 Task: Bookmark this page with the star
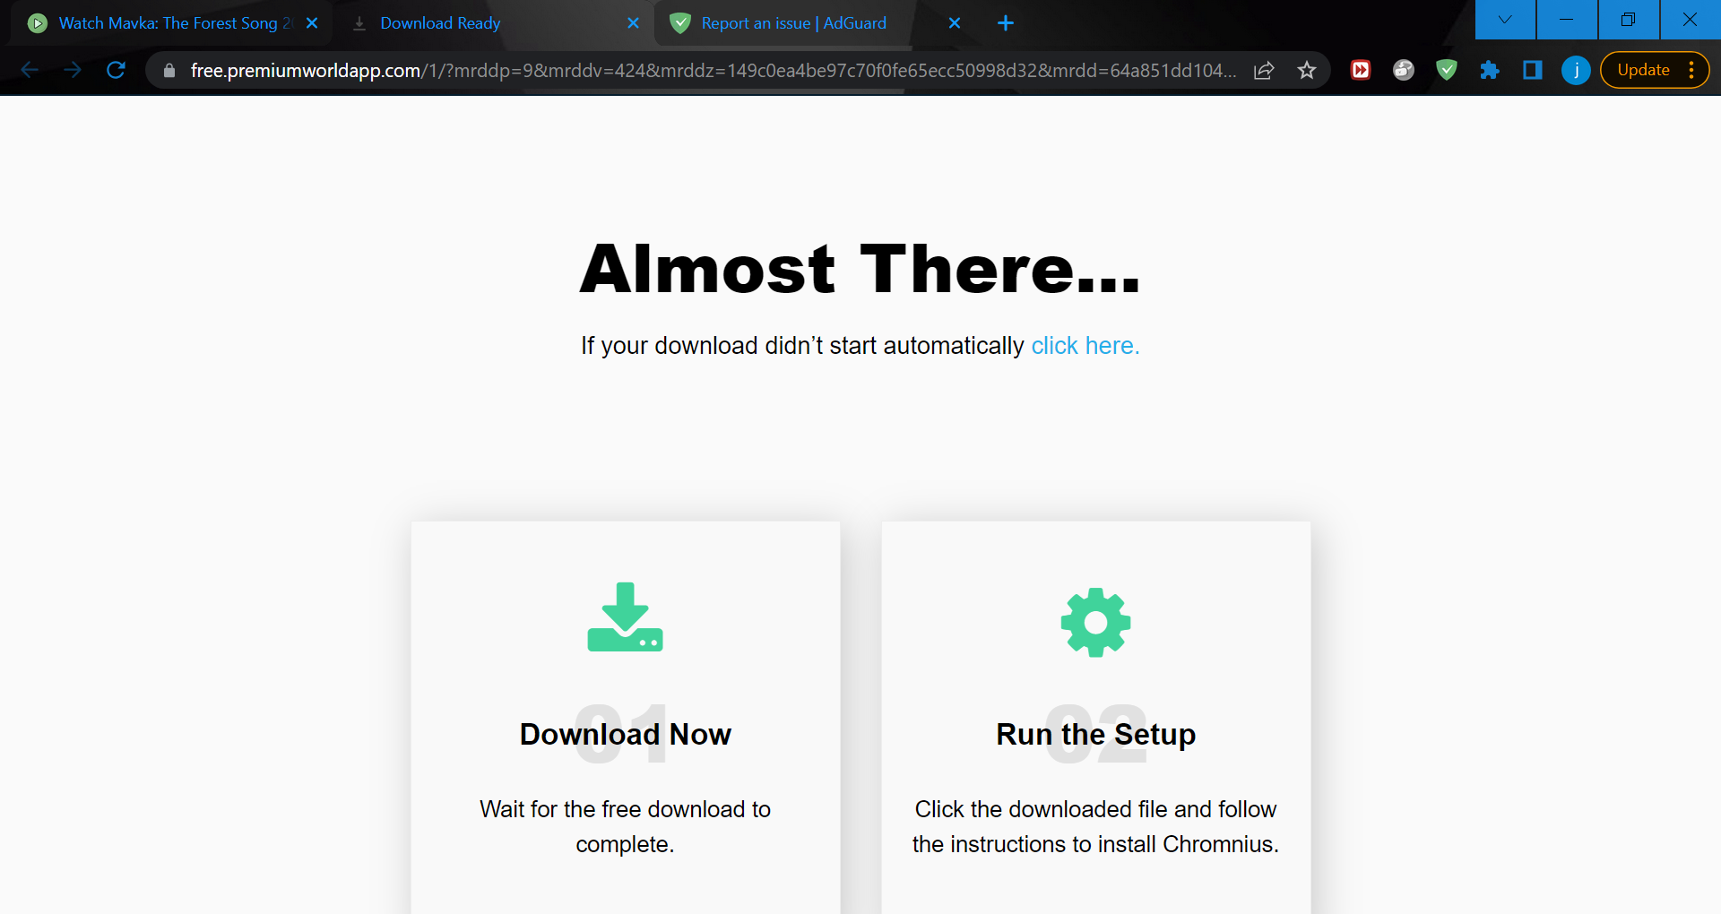(x=1307, y=70)
